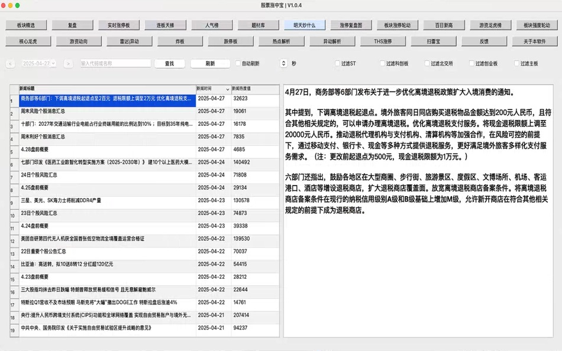Open the 人气榜 ranking

(x=212, y=25)
